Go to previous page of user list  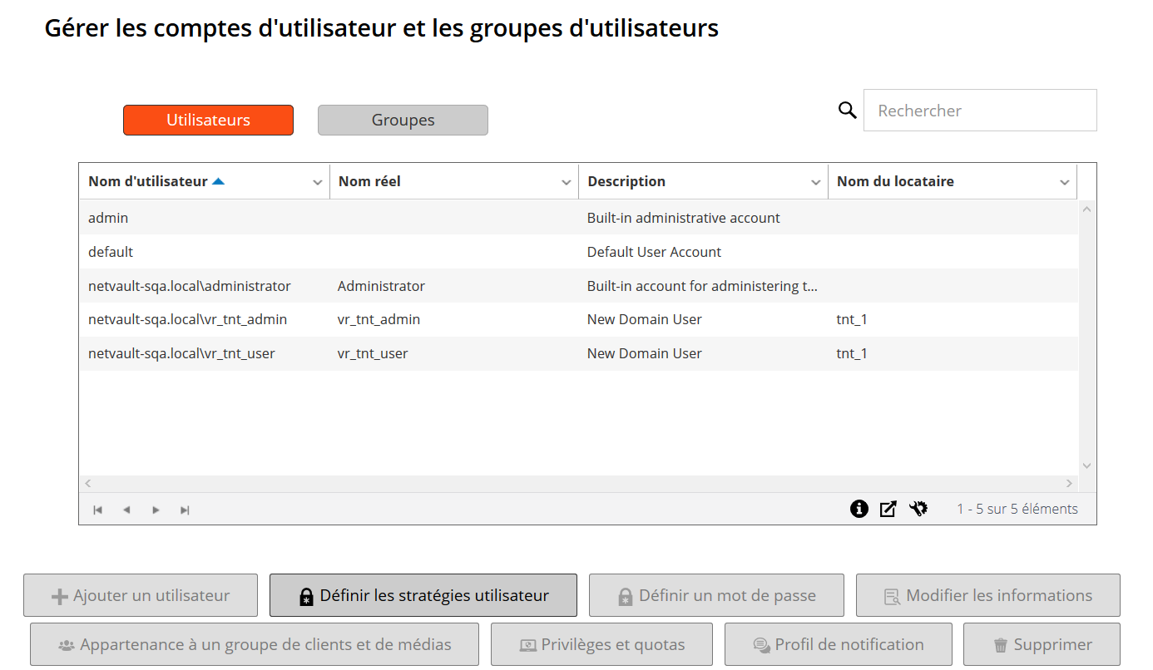[126, 510]
